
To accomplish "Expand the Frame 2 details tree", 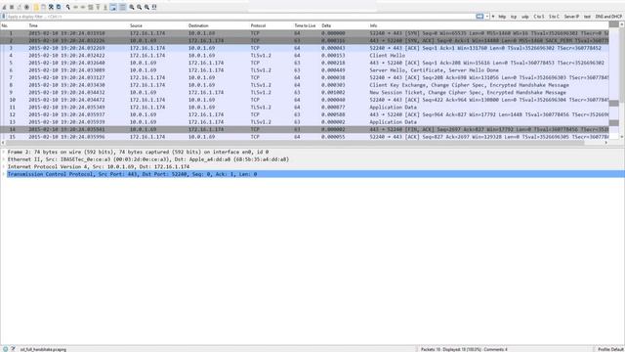I will (4, 153).
